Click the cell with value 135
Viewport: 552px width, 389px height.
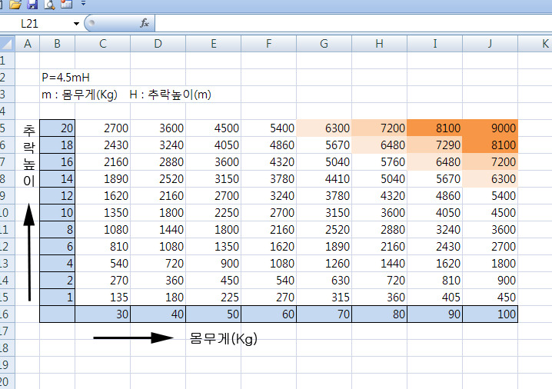coord(103,297)
